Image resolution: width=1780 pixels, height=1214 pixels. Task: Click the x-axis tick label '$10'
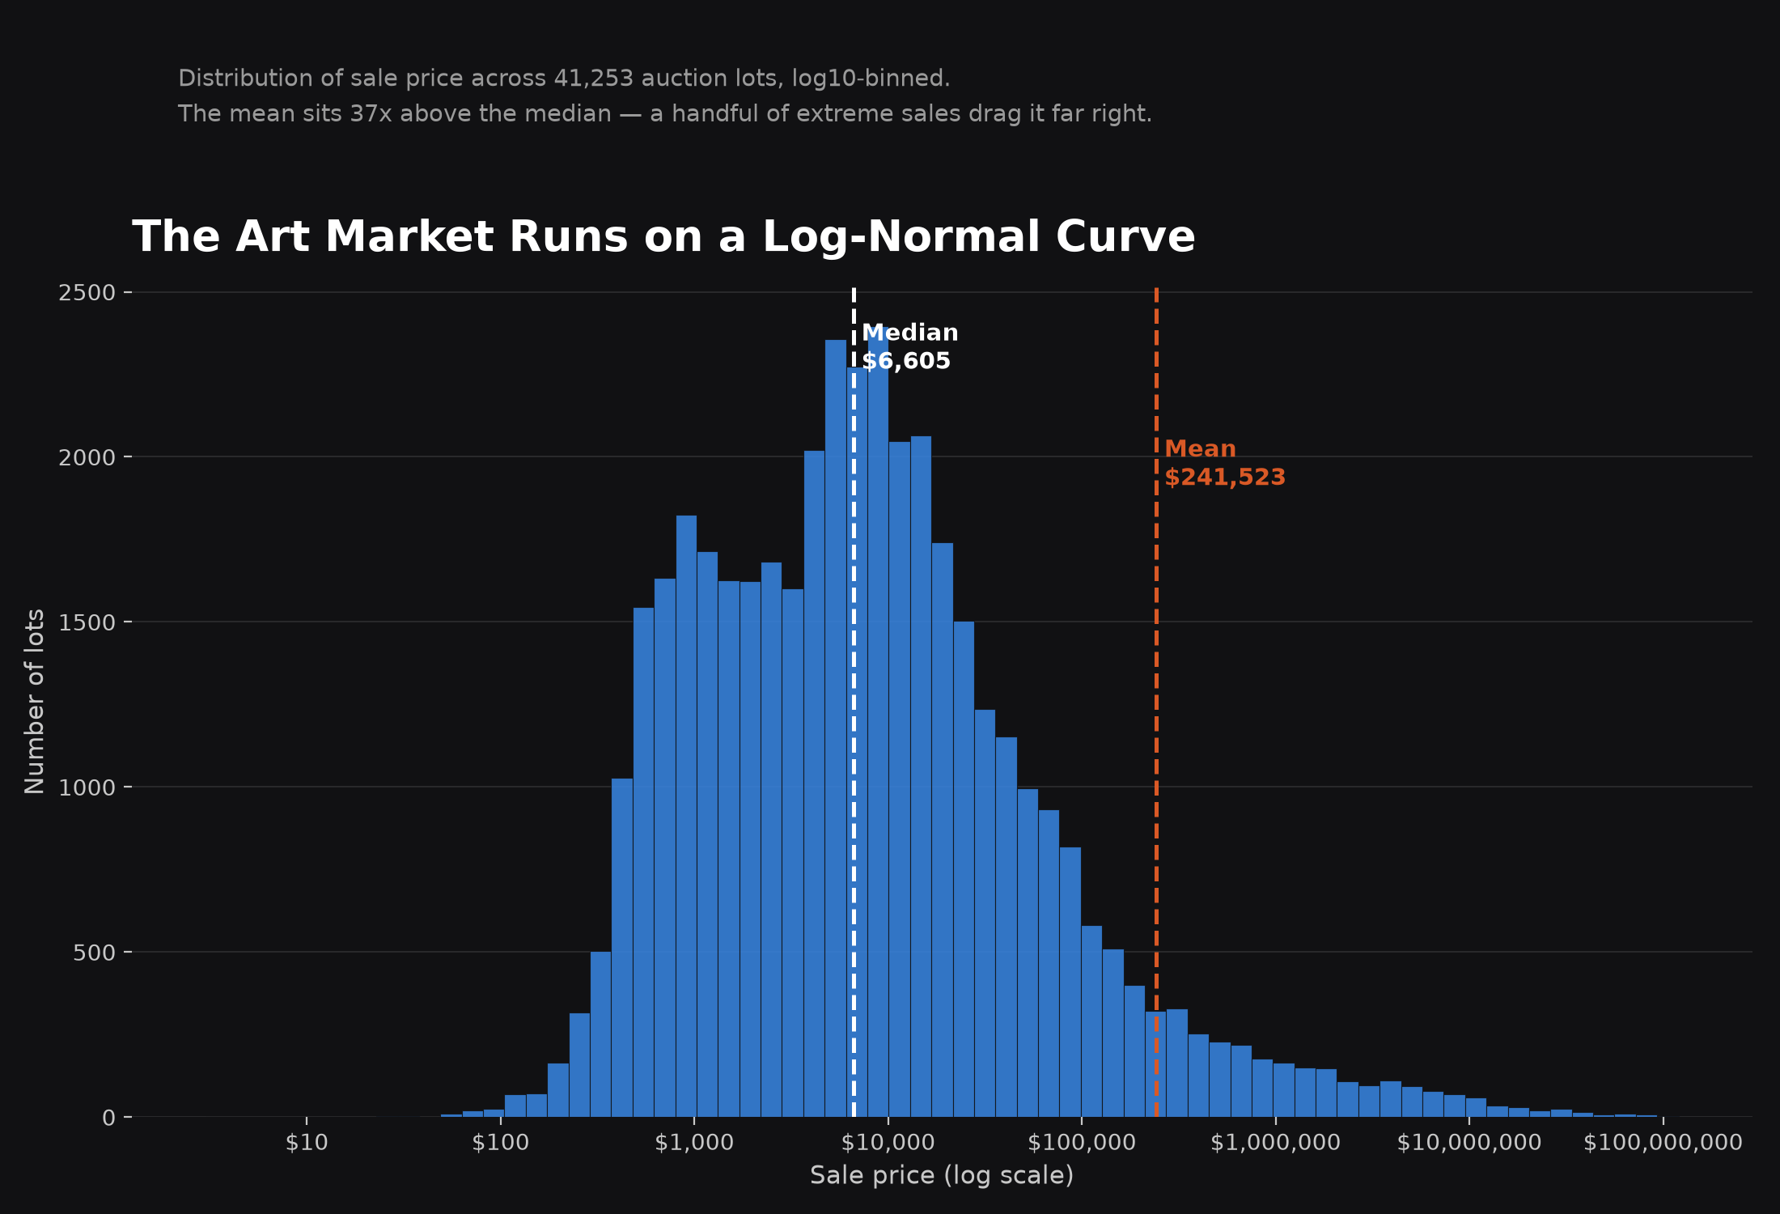pyautogui.click(x=307, y=1143)
